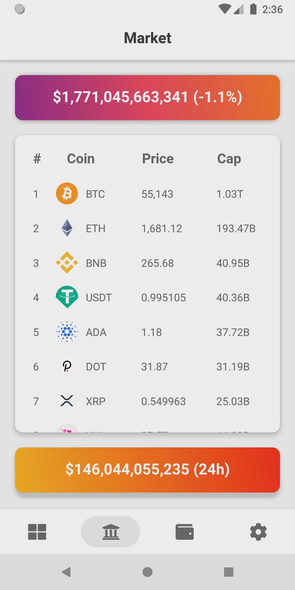The width and height of the screenshot is (295, 590).
Task: Open the dashboard grid tab
Action: (37, 532)
